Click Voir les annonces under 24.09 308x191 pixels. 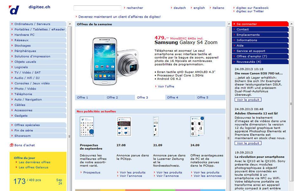[208, 176]
